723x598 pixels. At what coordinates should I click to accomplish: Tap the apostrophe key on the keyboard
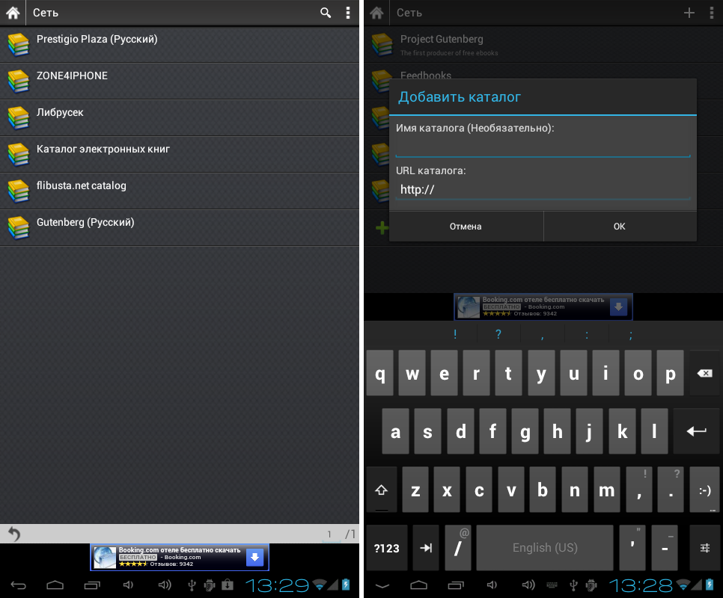[x=632, y=548]
